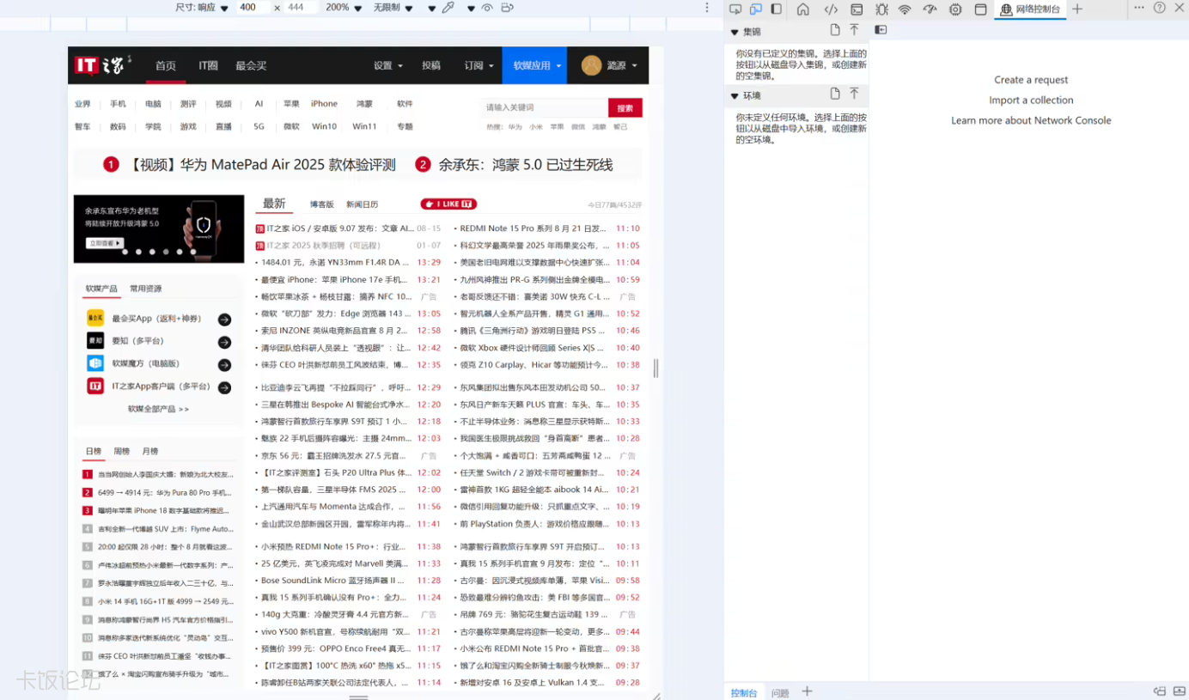Switch ranking to 周榜 tab
This screenshot has width=1189, height=700.
[121, 451]
